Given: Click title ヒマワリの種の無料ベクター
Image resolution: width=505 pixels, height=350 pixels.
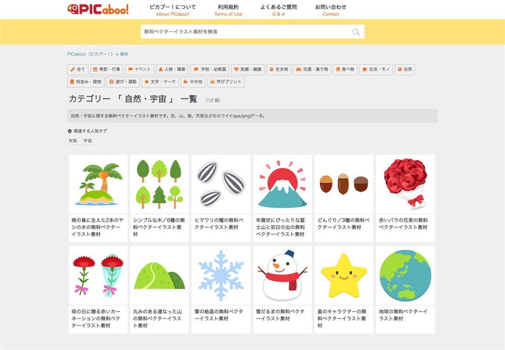Looking at the screenshot, I should pos(219,223).
